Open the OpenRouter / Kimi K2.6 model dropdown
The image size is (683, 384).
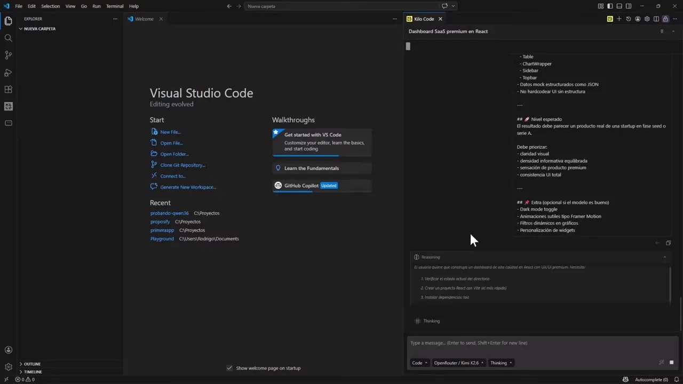459,363
